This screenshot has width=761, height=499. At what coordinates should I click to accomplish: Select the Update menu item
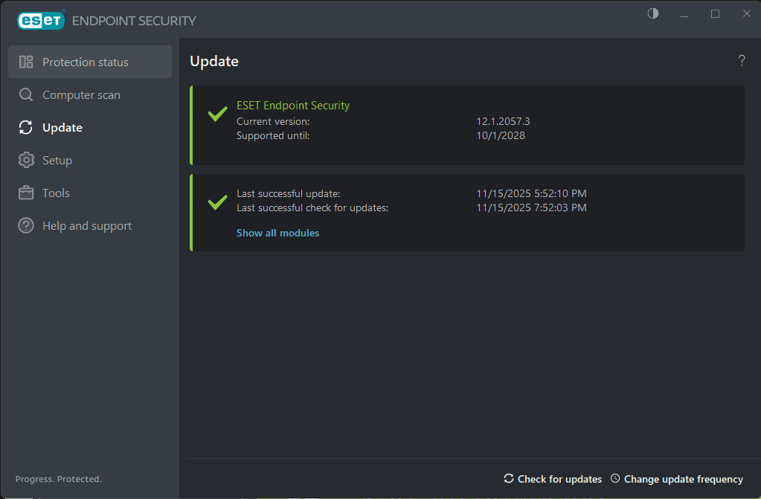tap(90, 128)
